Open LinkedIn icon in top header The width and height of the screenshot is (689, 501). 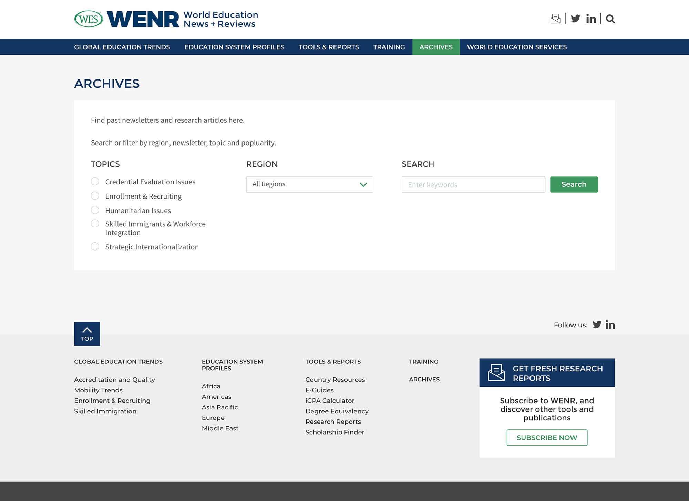tap(591, 19)
